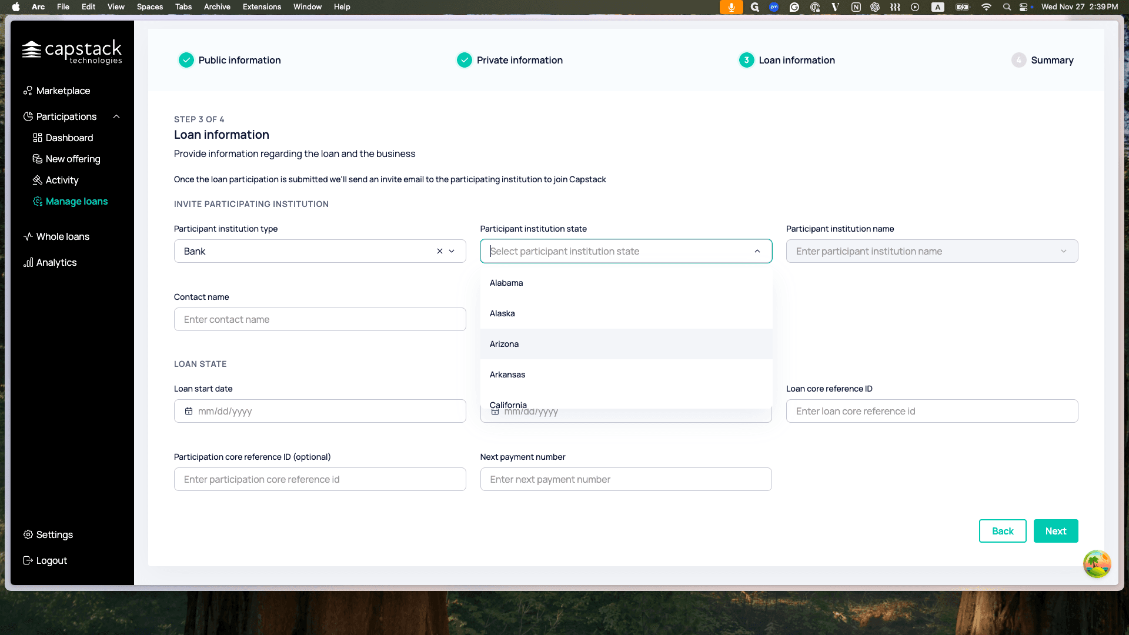Open the calendar icon in Loan start date

189,411
